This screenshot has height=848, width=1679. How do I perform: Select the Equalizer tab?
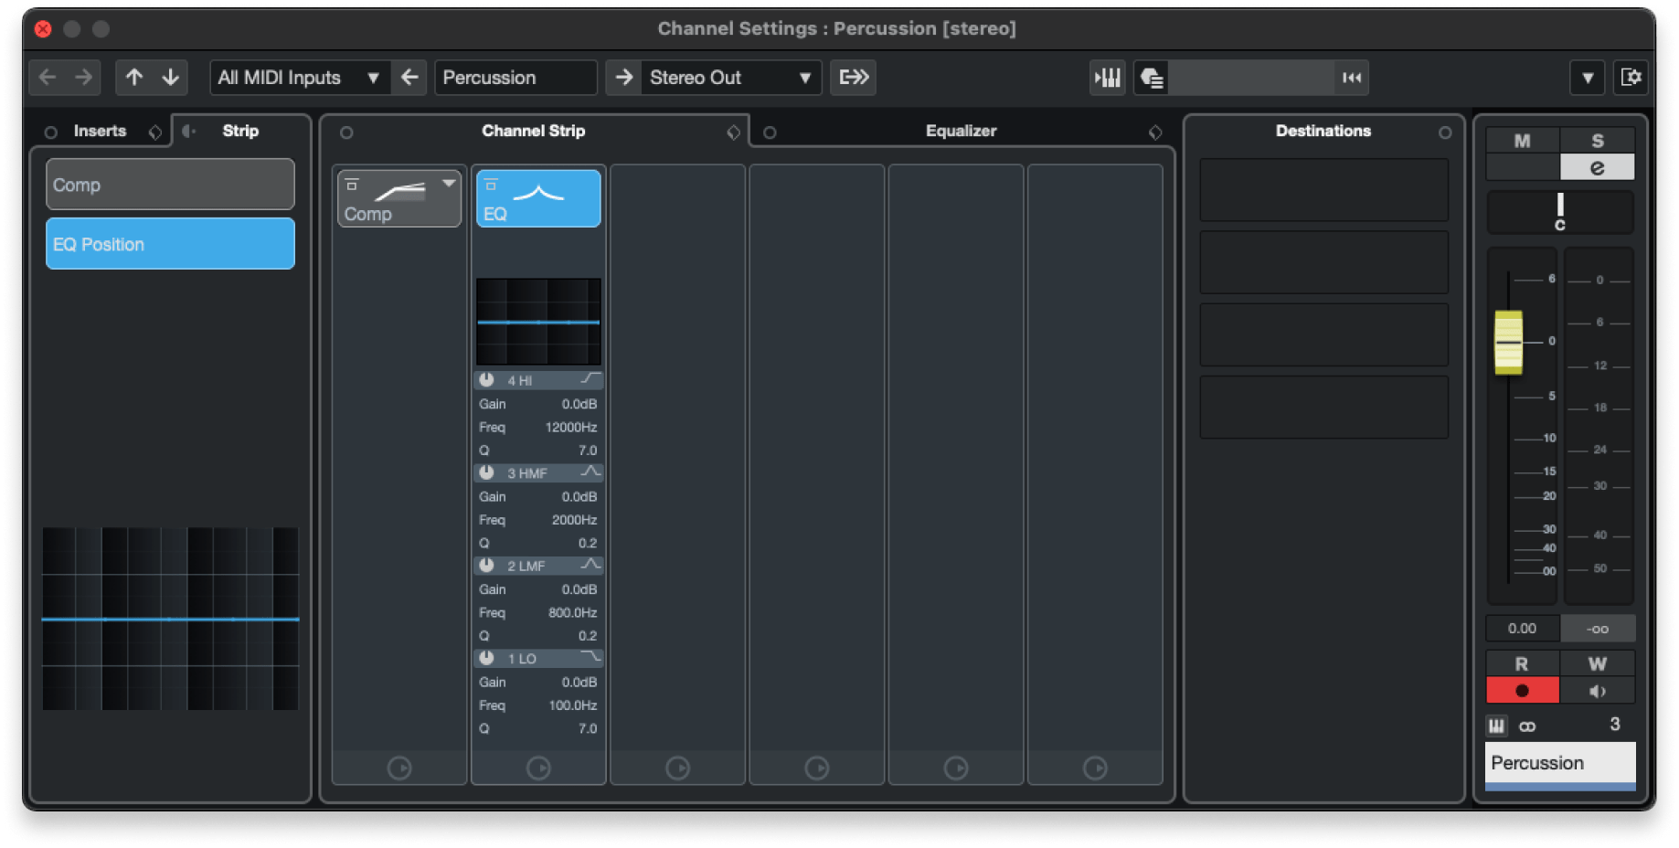click(x=961, y=131)
